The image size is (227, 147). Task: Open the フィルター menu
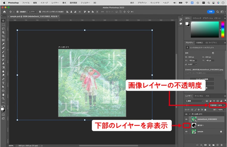85,3
